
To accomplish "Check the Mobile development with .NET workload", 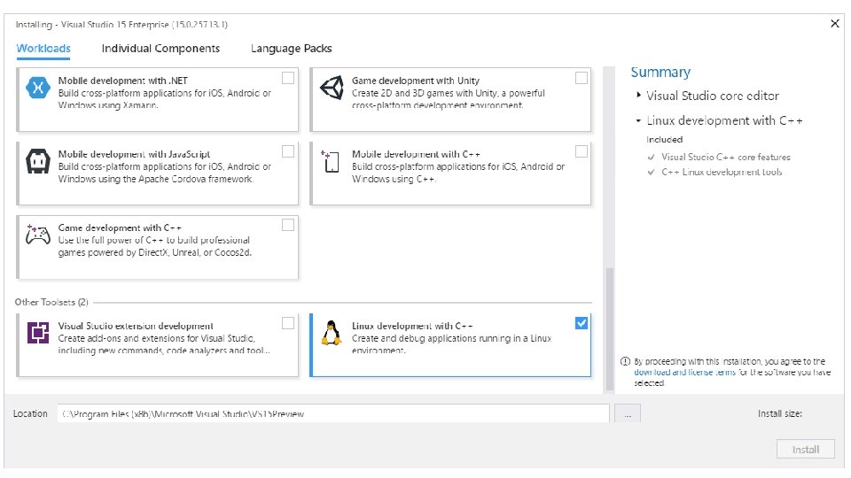I will 288,78.
